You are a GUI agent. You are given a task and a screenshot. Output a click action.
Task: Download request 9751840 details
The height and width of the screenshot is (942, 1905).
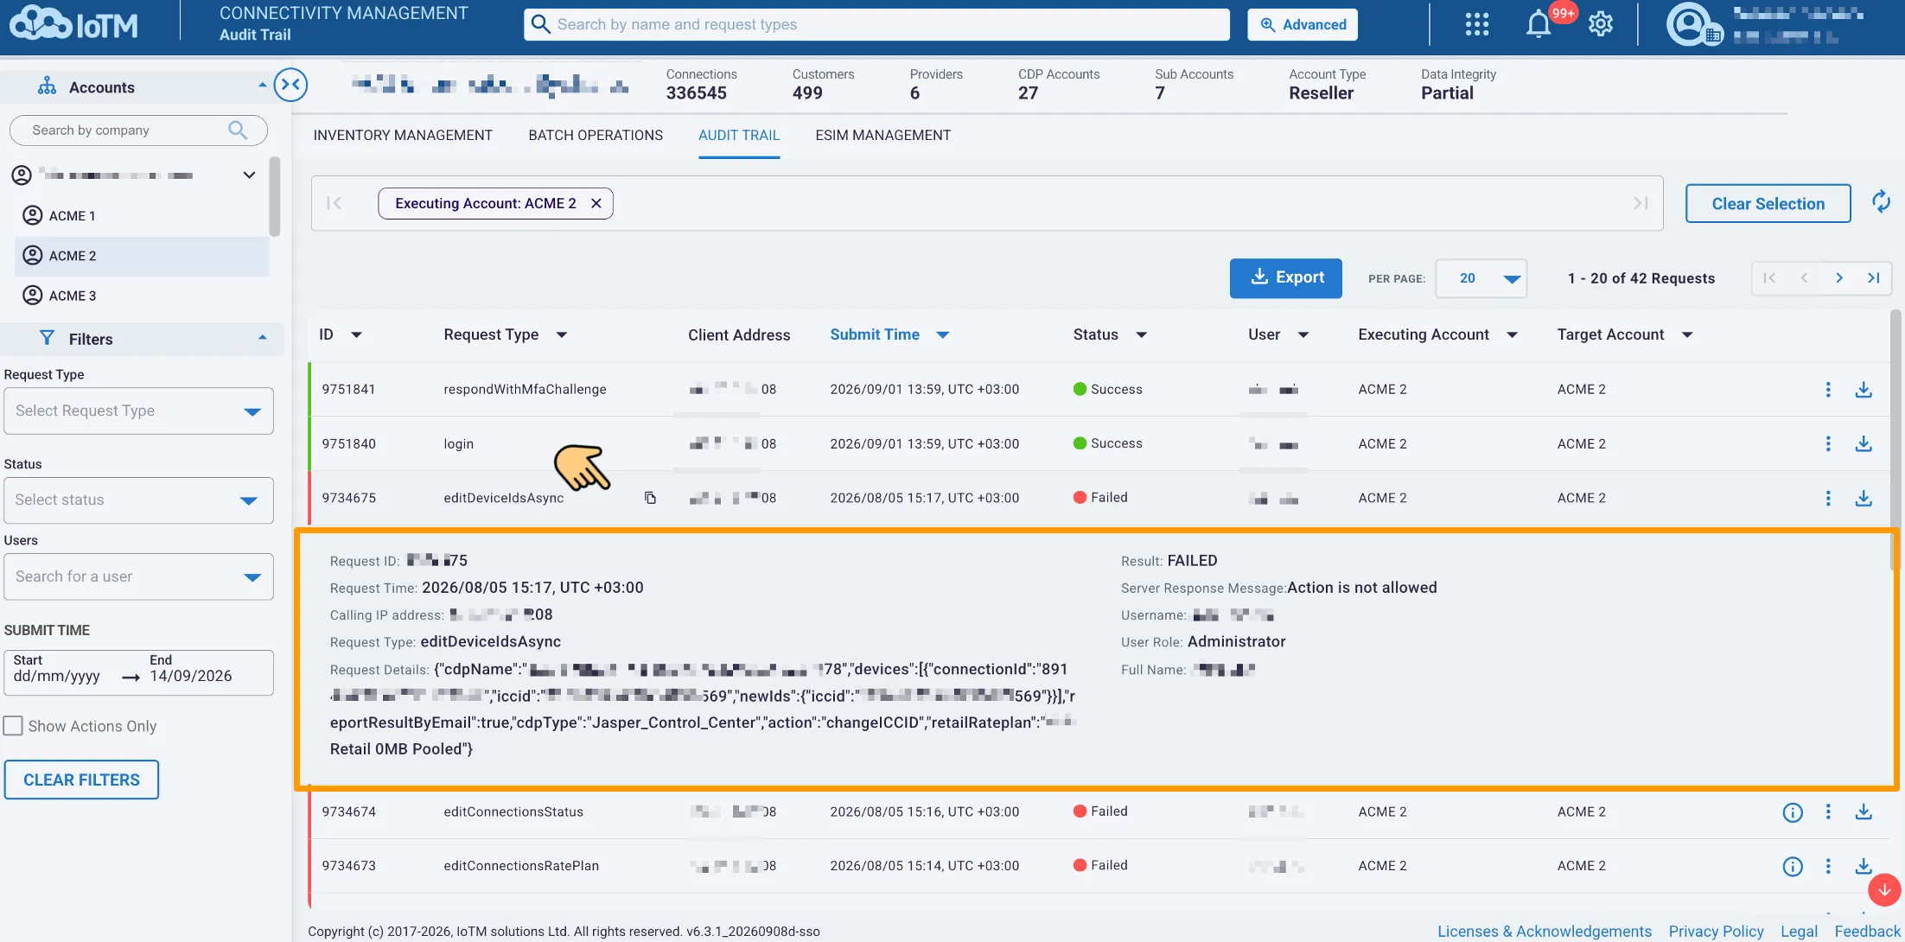(x=1864, y=444)
